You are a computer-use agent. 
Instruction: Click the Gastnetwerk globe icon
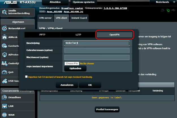click(x=5, y=46)
